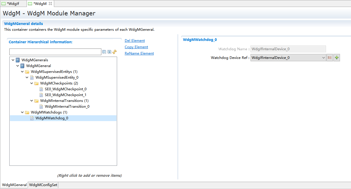Image resolution: width=351 pixels, height=189 pixels.
Task: Click the tree filter text field
Action: pos(55,52)
